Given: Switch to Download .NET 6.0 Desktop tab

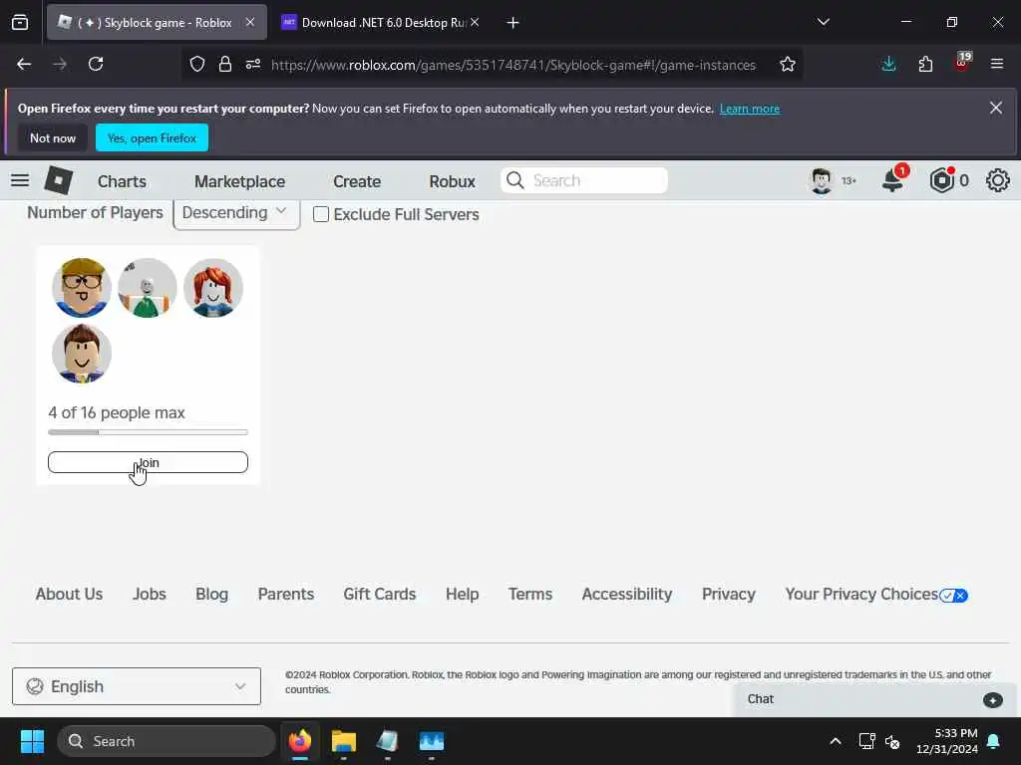Looking at the screenshot, I should [382, 22].
